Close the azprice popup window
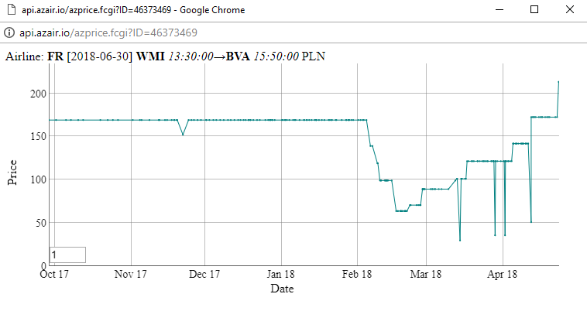The image size is (587, 311). click(x=570, y=10)
